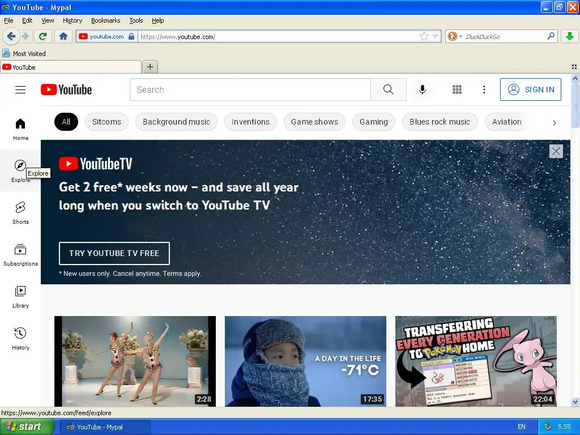
Task: Go to Home in sidebar
Action: pos(20,129)
